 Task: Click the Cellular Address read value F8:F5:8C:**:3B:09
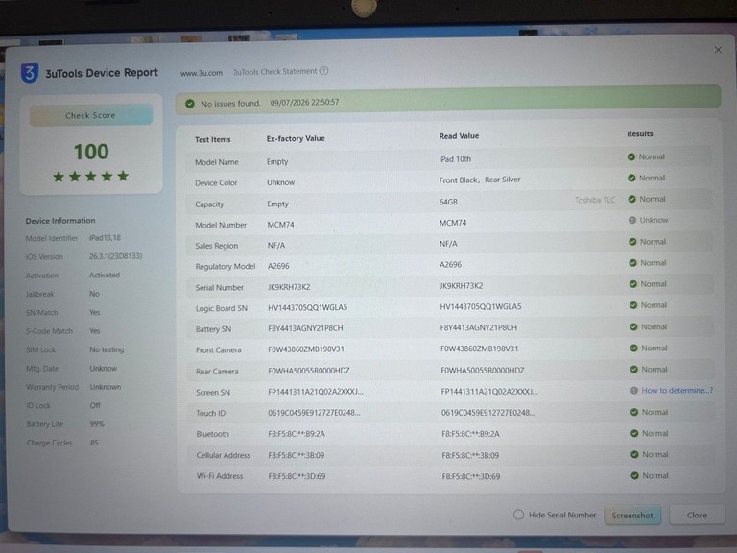(470, 455)
